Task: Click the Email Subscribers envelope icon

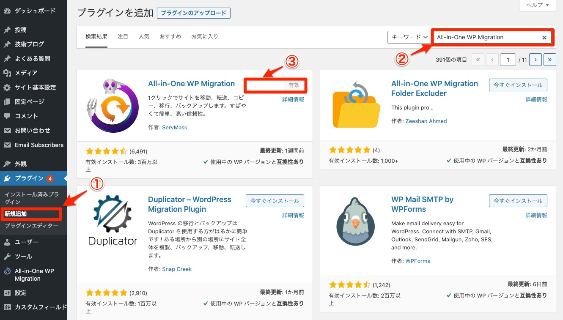Action: click(x=7, y=145)
